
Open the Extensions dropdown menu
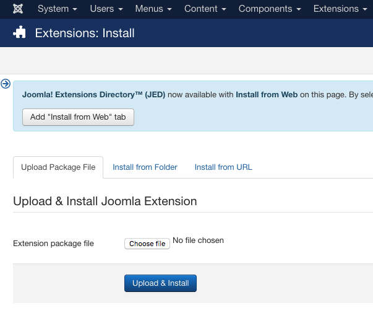[340, 9]
